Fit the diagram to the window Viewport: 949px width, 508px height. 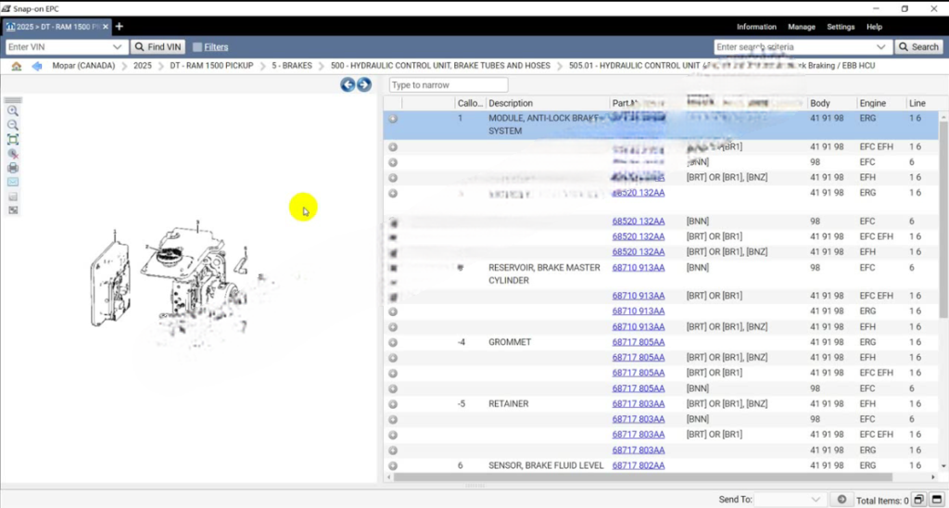(x=13, y=139)
